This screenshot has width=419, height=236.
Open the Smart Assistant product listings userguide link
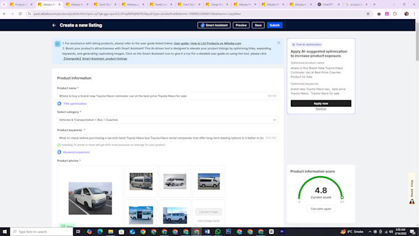tap(95, 59)
